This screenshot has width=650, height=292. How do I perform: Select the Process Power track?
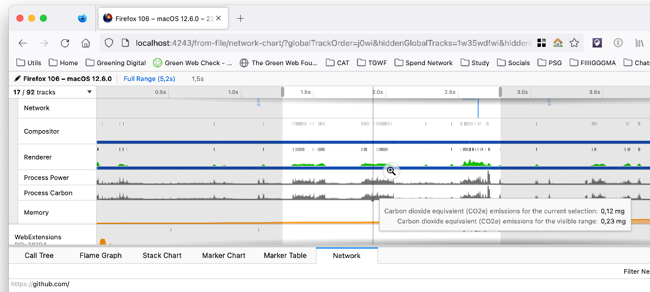[46, 178]
